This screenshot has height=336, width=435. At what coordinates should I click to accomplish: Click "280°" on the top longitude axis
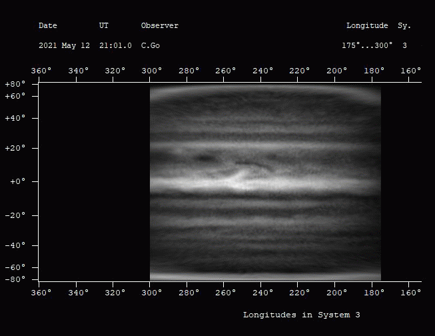pos(189,71)
